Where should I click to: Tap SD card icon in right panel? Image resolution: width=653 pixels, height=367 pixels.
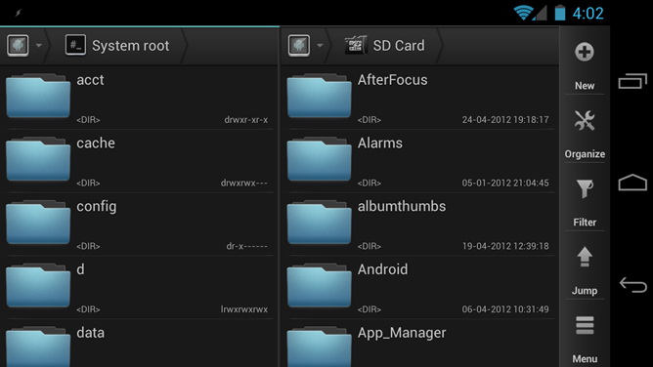coord(356,45)
